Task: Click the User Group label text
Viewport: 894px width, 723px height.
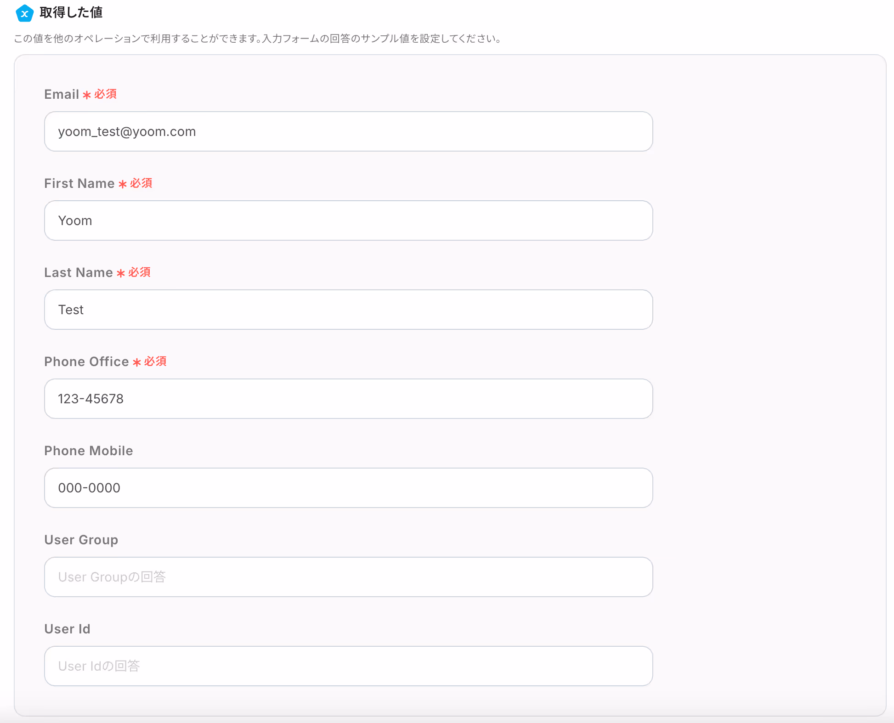Action: [x=81, y=540]
